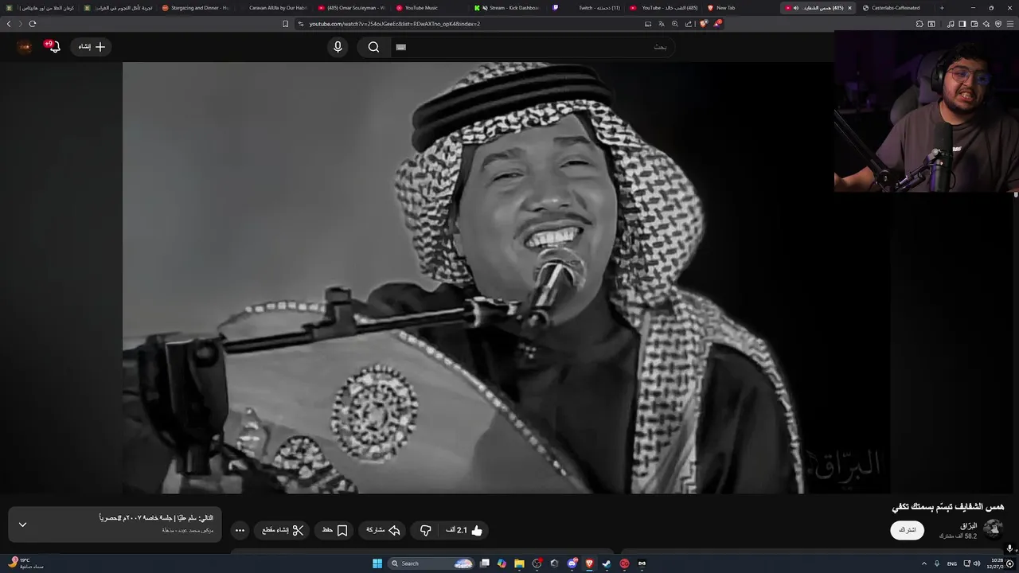Screen dimensions: 1019x573
Task: Switch to the Casterlabs-Caffeinated tab
Action: pos(896,8)
